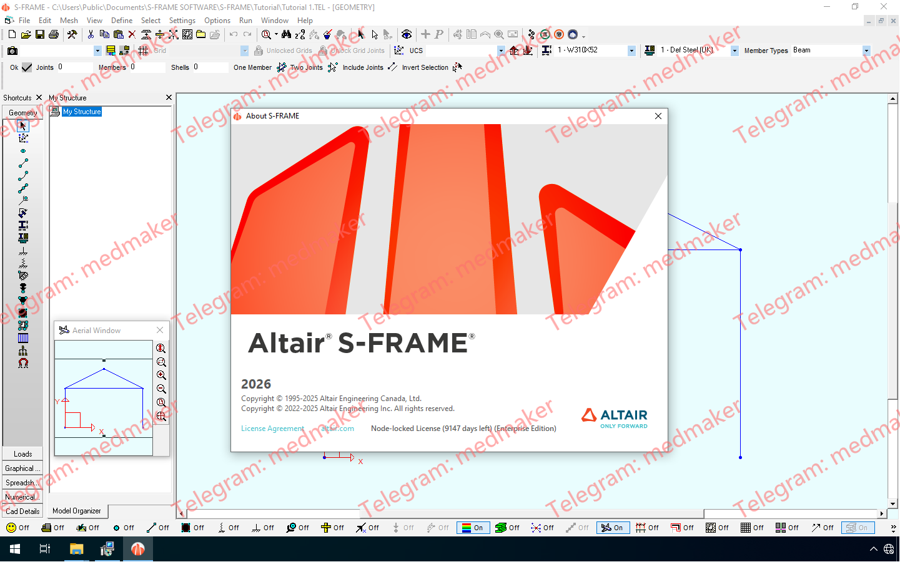The width and height of the screenshot is (900, 562).
Task: Open the altair.com website link
Action: click(x=336, y=429)
